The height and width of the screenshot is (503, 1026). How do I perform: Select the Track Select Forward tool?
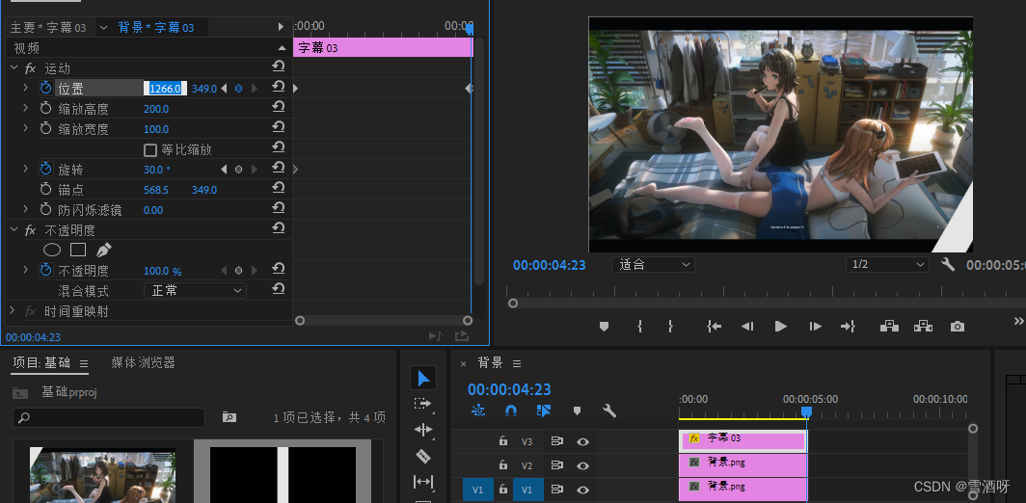(423, 404)
